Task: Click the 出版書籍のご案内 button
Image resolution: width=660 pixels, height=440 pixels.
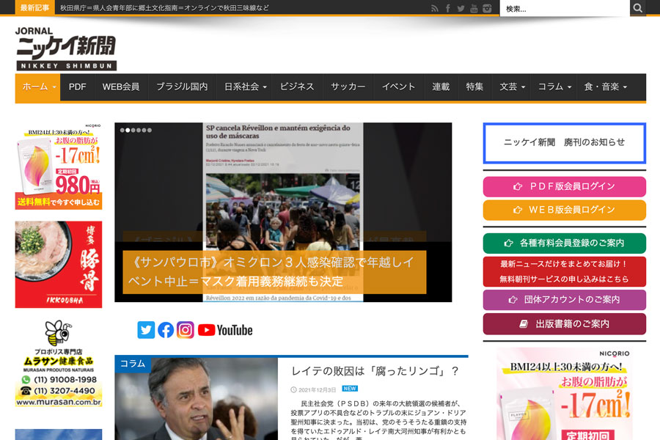Action: point(565,324)
